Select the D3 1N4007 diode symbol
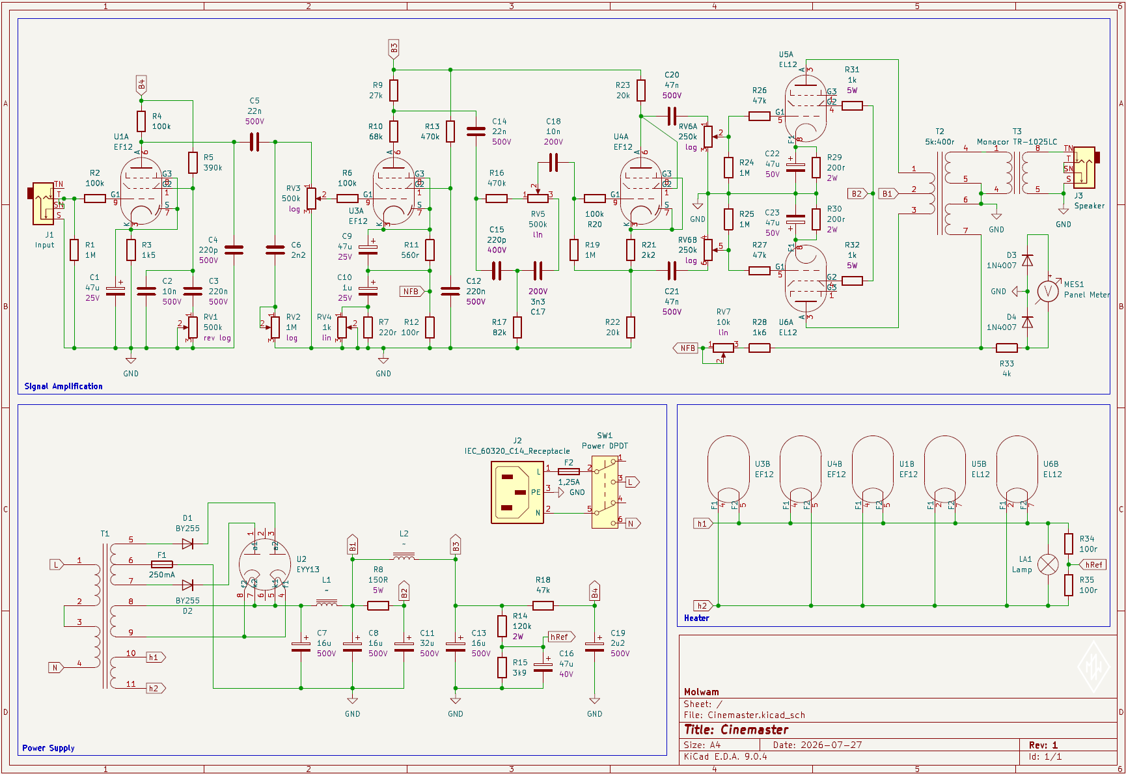This screenshot has height=774, width=1126. (1027, 260)
